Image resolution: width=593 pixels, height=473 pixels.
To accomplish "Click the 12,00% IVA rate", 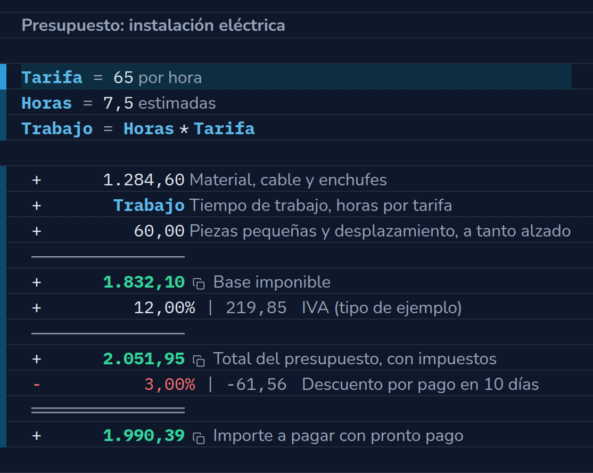I will [x=164, y=308].
